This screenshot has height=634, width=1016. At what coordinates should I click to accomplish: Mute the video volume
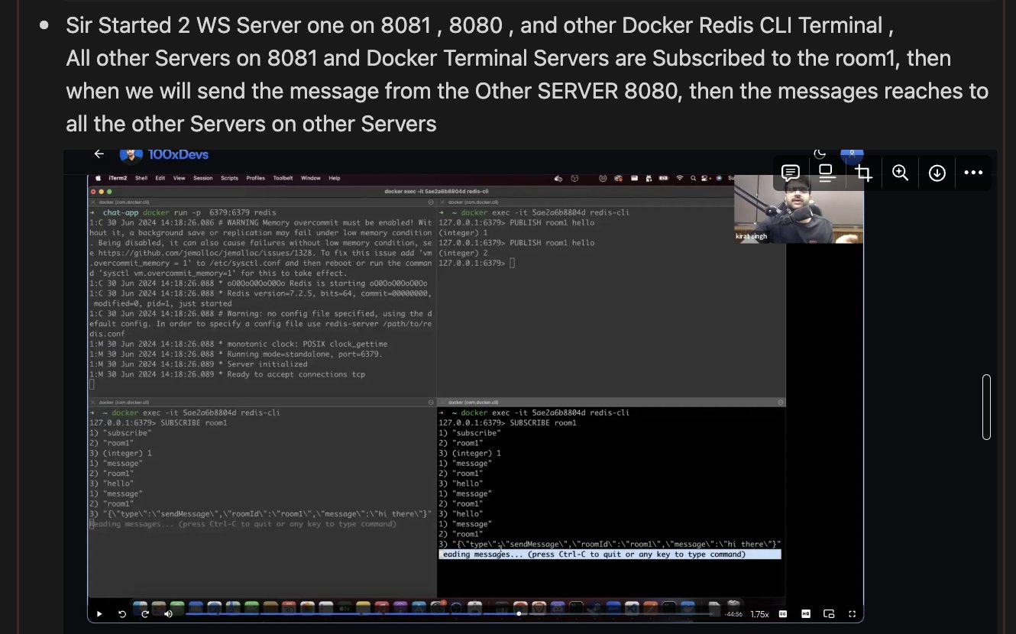coord(168,613)
